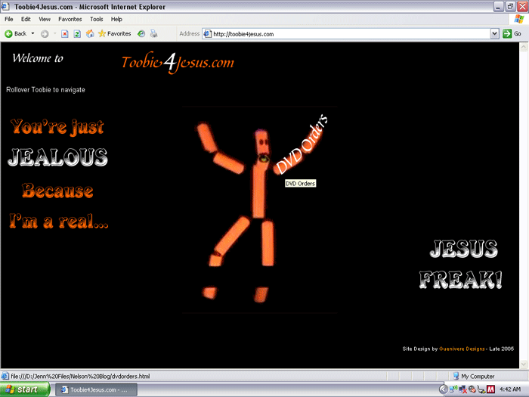Open the Help menu

(116, 19)
